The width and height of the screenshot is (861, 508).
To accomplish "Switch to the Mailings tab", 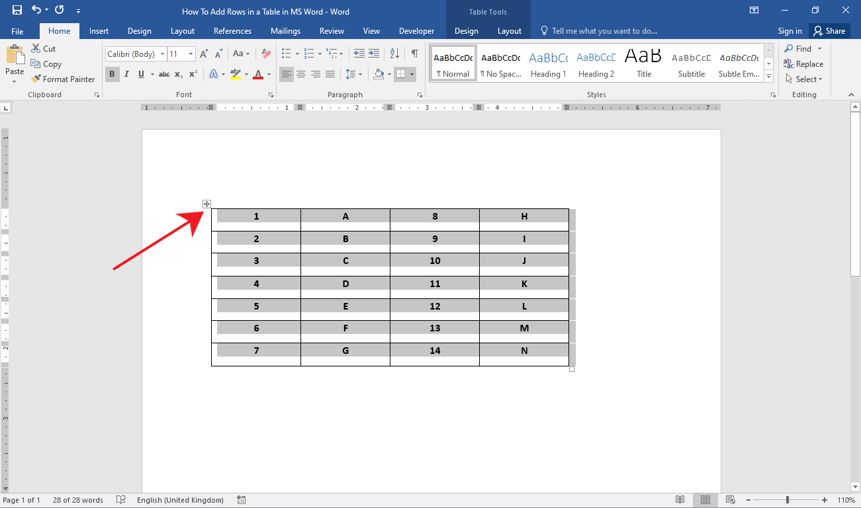I will point(286,31).
